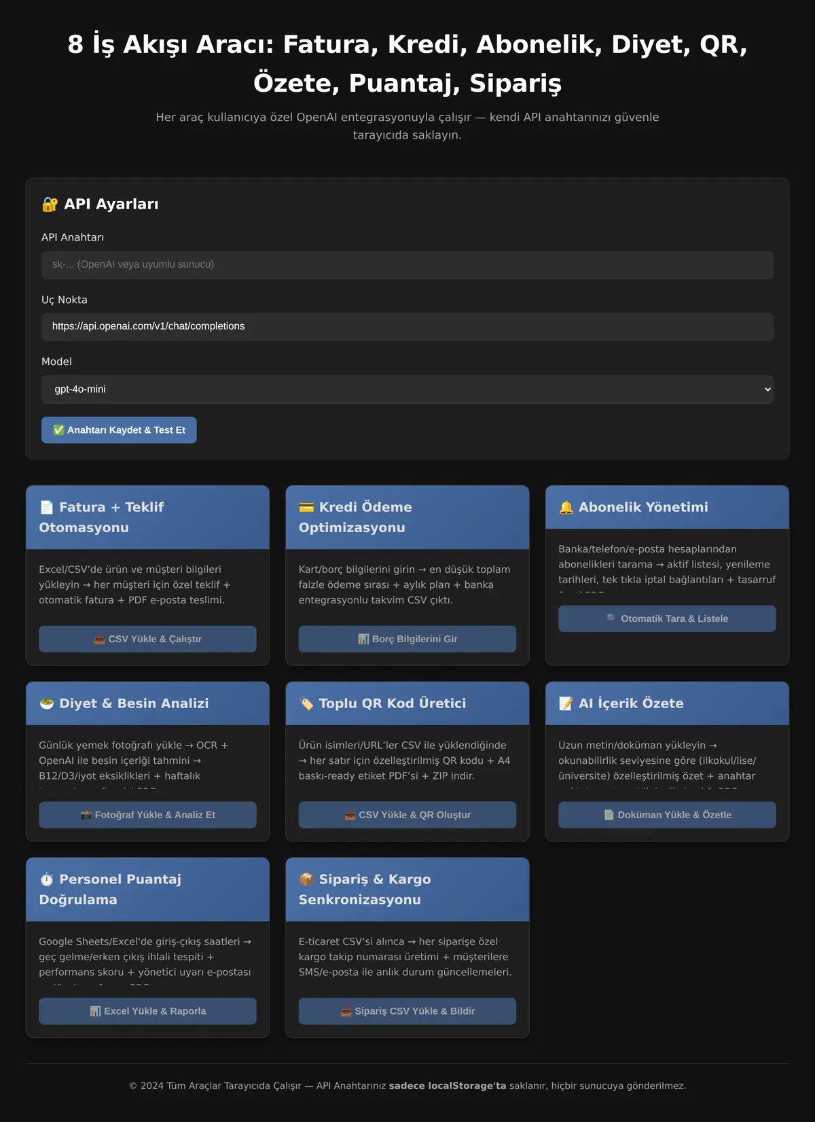
Task: Select CSV Yükle & QR Oluştur button
Action: click(407, 816)
